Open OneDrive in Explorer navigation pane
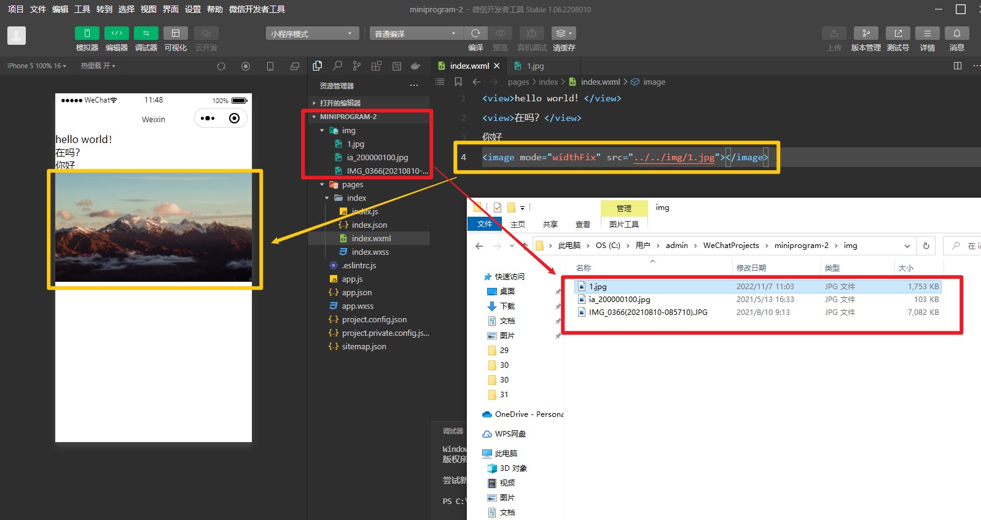The image size is (981, 520). pyautogui.click(x=523, y=414)
